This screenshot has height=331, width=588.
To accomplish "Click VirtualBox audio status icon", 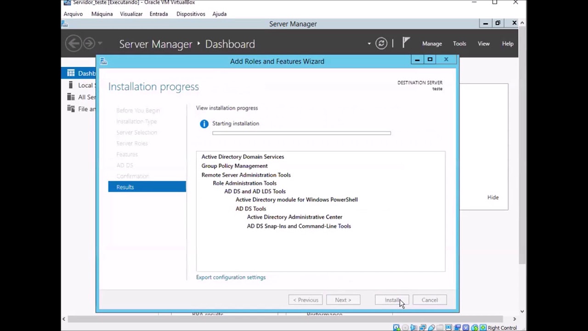I will 413,328.
